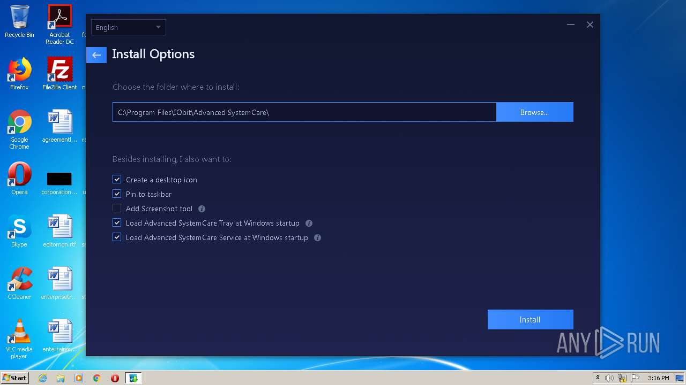Image resolution: width=686 pixels, height=385 pixels.
Task: Open Opera from the taskbar
Action: 115,378
